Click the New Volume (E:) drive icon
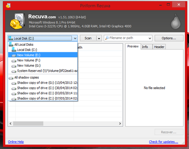Image resolution: width=189 pixels, height=149 pixels. [14, 55]
